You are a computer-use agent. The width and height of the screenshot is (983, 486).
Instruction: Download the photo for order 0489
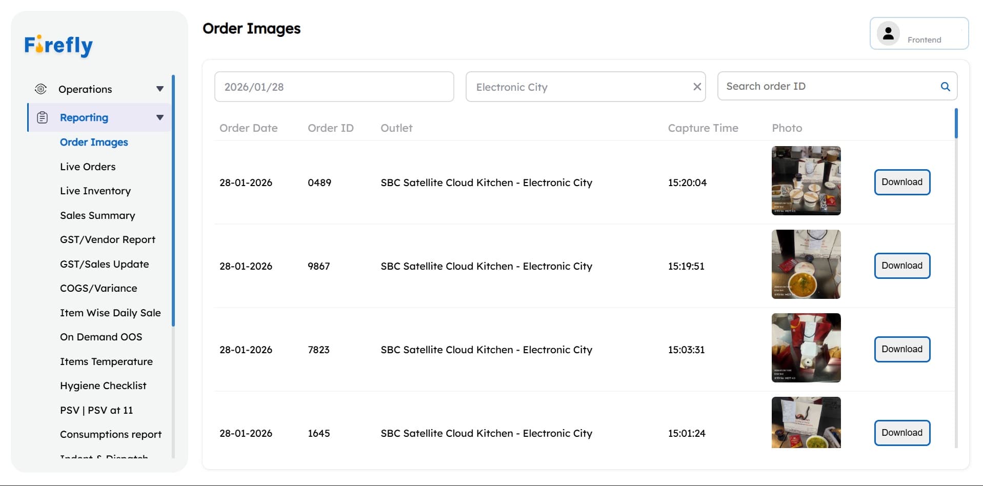click(901, 182)
